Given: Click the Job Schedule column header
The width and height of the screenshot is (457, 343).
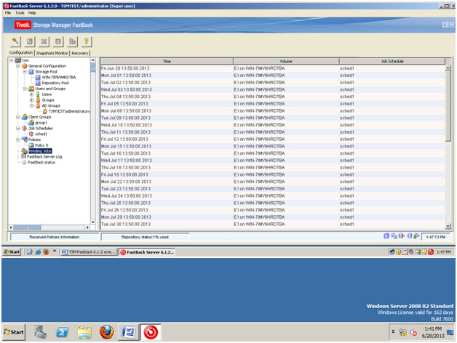Looking at the screenshot, I should click(392, 61).
